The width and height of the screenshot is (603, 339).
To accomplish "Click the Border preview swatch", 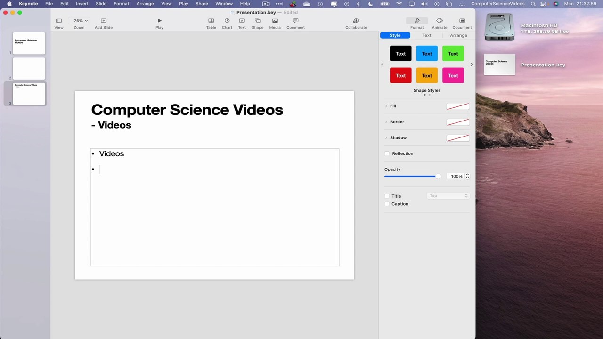I will [458, 122].
